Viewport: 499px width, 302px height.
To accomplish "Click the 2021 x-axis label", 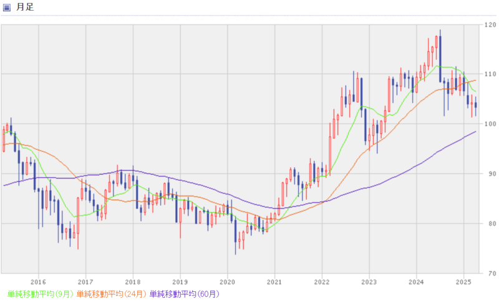I will (x=274, y=282).
